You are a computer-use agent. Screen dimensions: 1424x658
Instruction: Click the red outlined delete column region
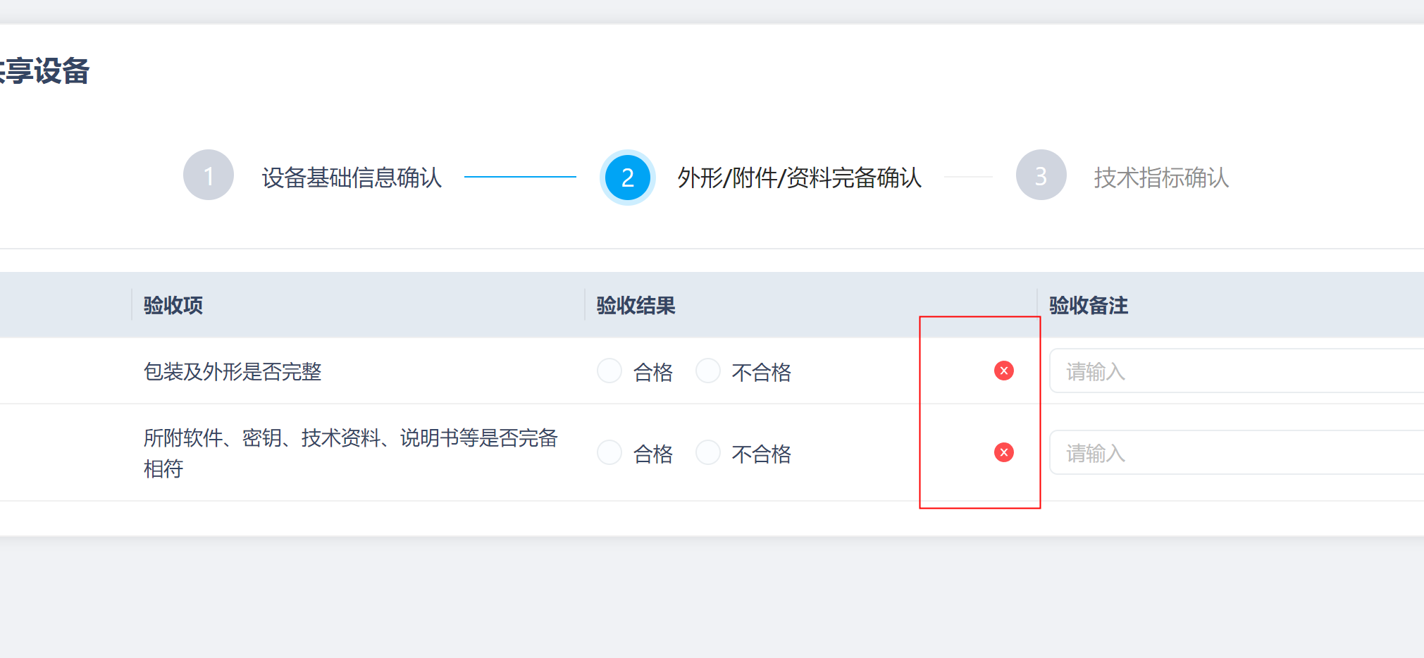pyautogui.click(x=979, y=411)
